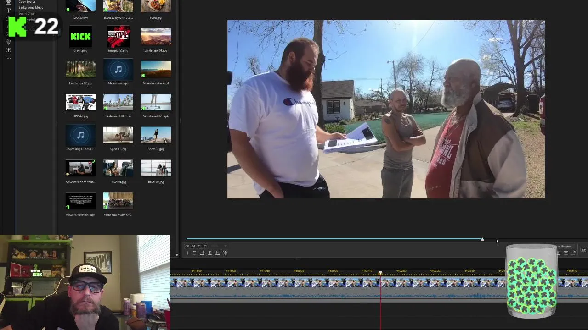Click the Render Preview button
This screenshot has height=330, width=588.
click(561, 247)
